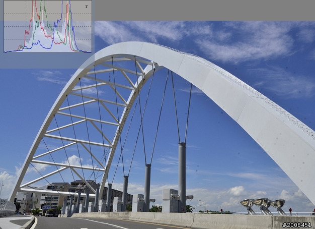Click the arch bridge photo in the viewer
This screenshot has height=229, width=315.
point(157,125)
